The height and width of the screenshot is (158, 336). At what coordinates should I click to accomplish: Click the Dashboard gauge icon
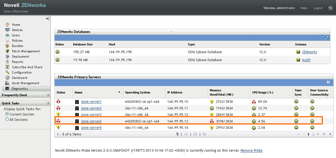[x=7, y=78]
